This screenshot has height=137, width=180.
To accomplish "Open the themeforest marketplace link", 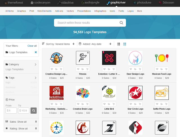I will pyautogui.click(x=13, y=3).
